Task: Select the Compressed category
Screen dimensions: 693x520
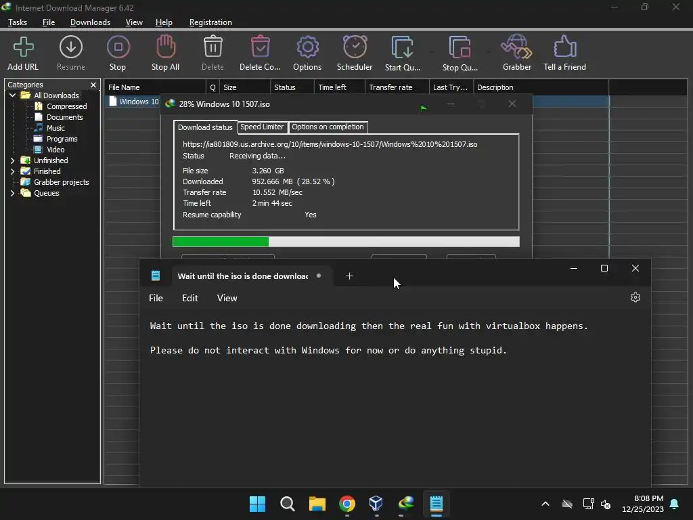Action: (x=62, y=106)
